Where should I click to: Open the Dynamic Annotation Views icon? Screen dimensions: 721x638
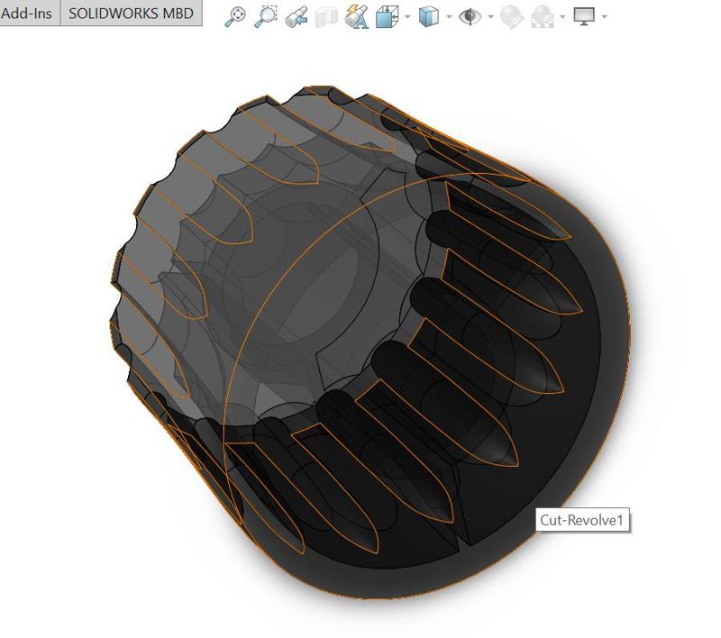(x=356, y=17)
